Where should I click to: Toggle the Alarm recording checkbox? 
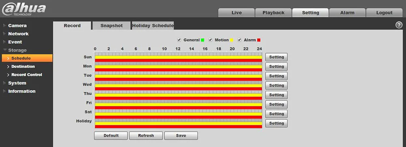click(240, 40)
